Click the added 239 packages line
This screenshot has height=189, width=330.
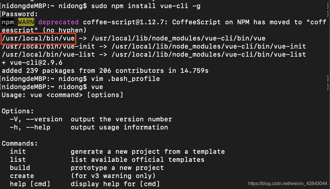tap(105, 71)
